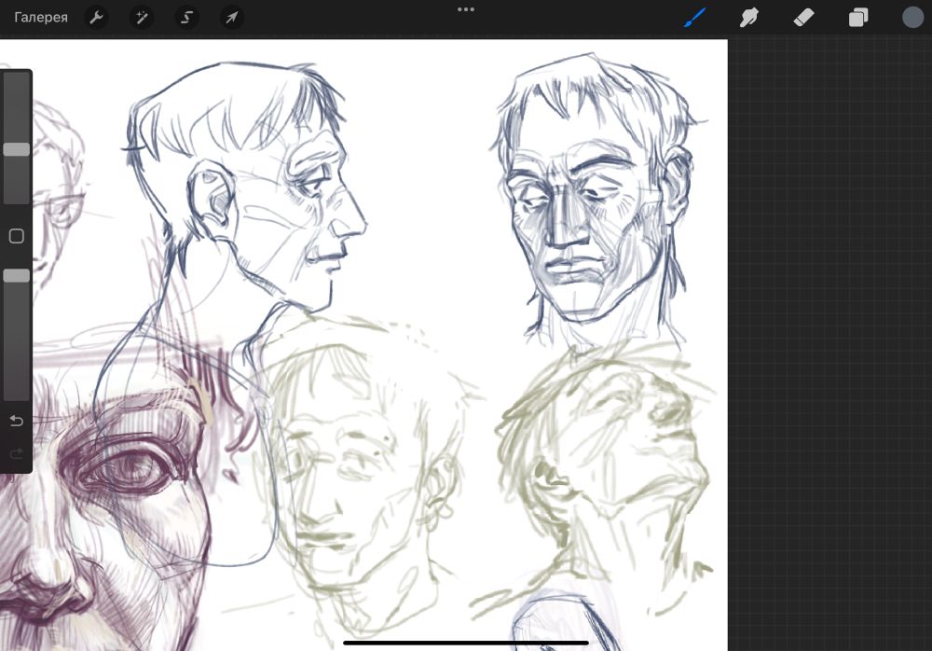
Task: Activate the Transform arrow tool
Action: click(x=232, y=18)
